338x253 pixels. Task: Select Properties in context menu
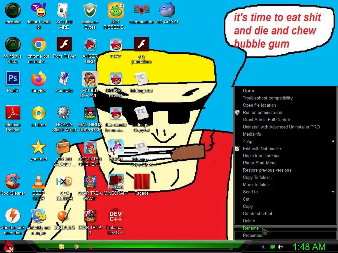(285, 235)
